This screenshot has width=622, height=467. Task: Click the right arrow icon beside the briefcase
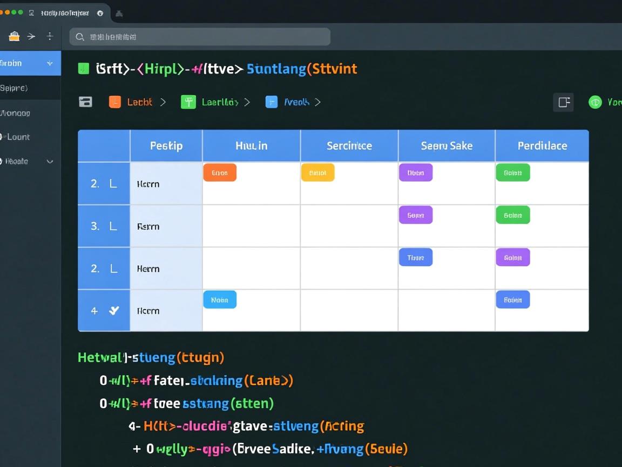pos(31,37)
